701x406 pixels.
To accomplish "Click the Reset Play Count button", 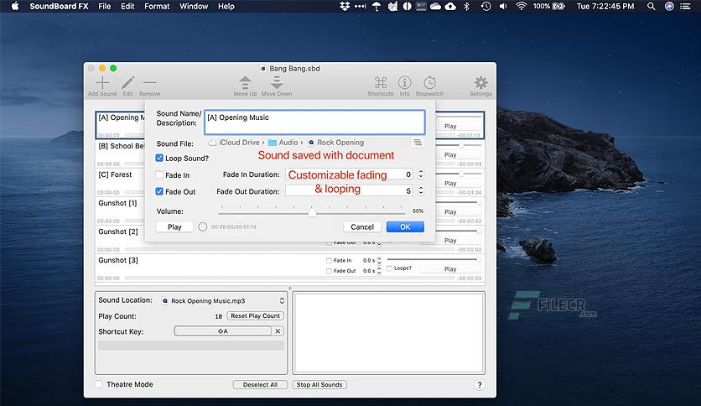I will point(255,315).
